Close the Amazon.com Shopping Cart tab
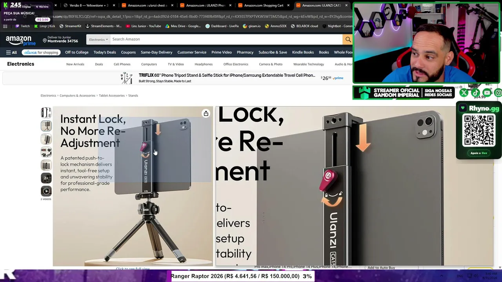Image resolution: width=502 pixels, height=282 pixels. tap(288, 5)
